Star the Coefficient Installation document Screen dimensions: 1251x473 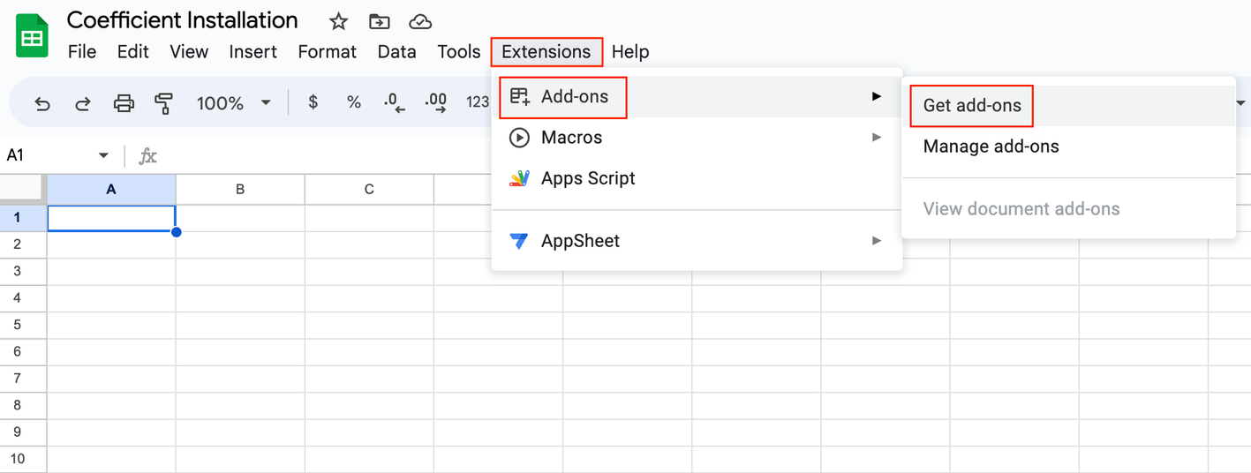(x=338, y=21)
